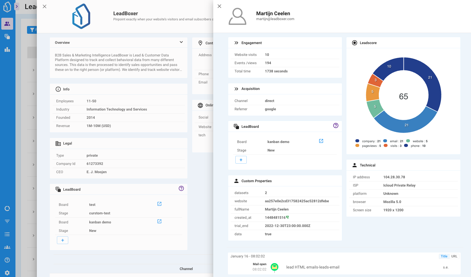Open the leads people icon in sidebar
The image size is (471, 277).
click(x=7, y=24)
